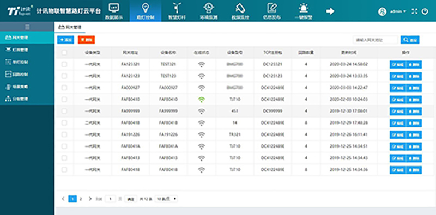The width and height of the screenshot is (436, 215).
Task: Check the checkbox for row FA123321
Action: [64, 64]
